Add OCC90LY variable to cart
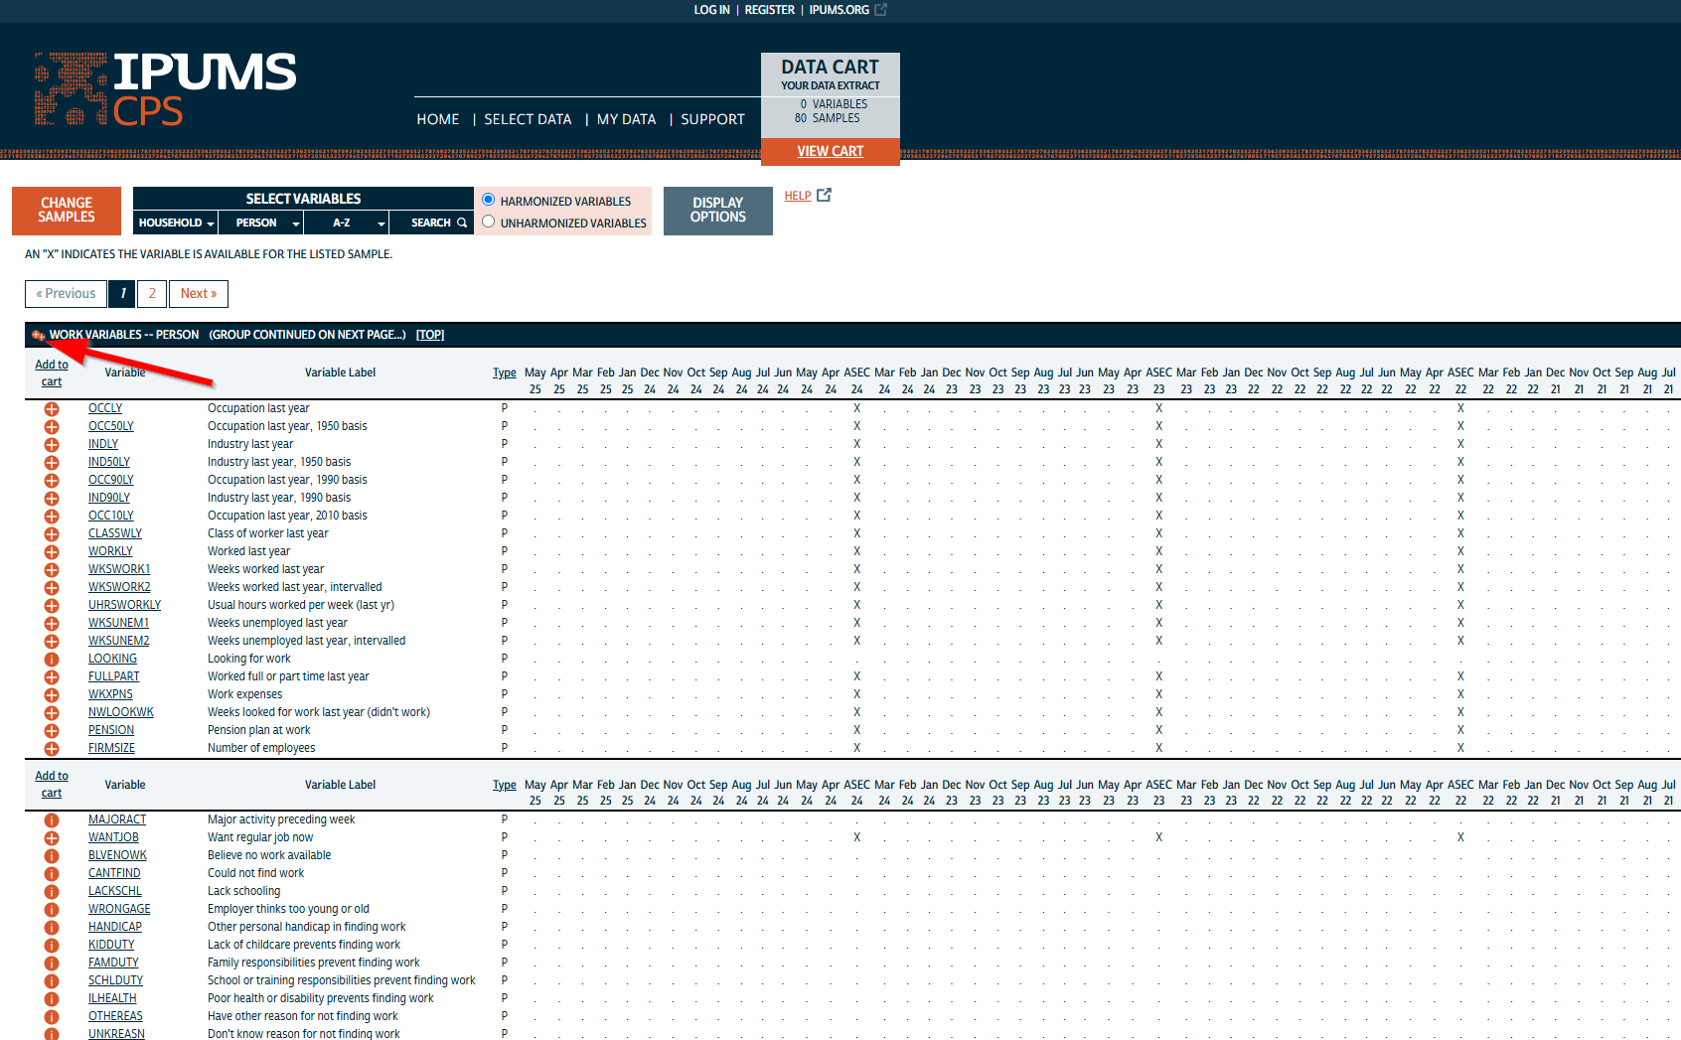The width and height of the screenshot is (1681, 1040). pyautogui.click(x=52, y=481)
